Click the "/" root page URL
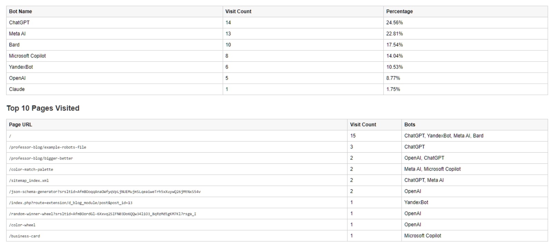Image resolution: width=553 pixels, height=244 pixels. [x=10, y=136]
